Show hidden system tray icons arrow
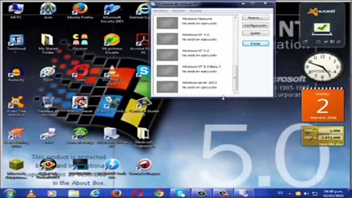The height and width of the screenshot is (198, 352). 290,193
